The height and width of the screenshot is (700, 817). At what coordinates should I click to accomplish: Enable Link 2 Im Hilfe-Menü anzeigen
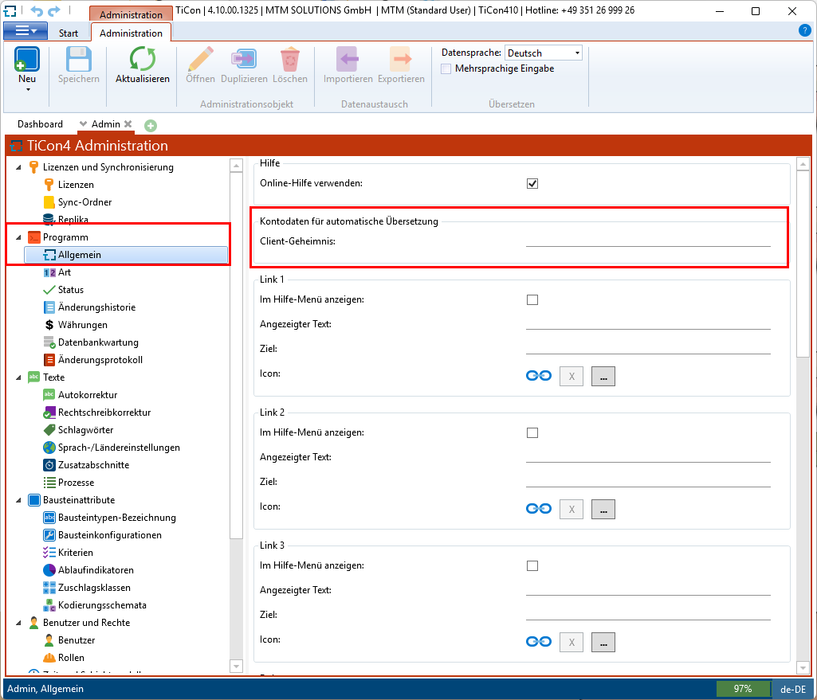click(x=532, y=433)
